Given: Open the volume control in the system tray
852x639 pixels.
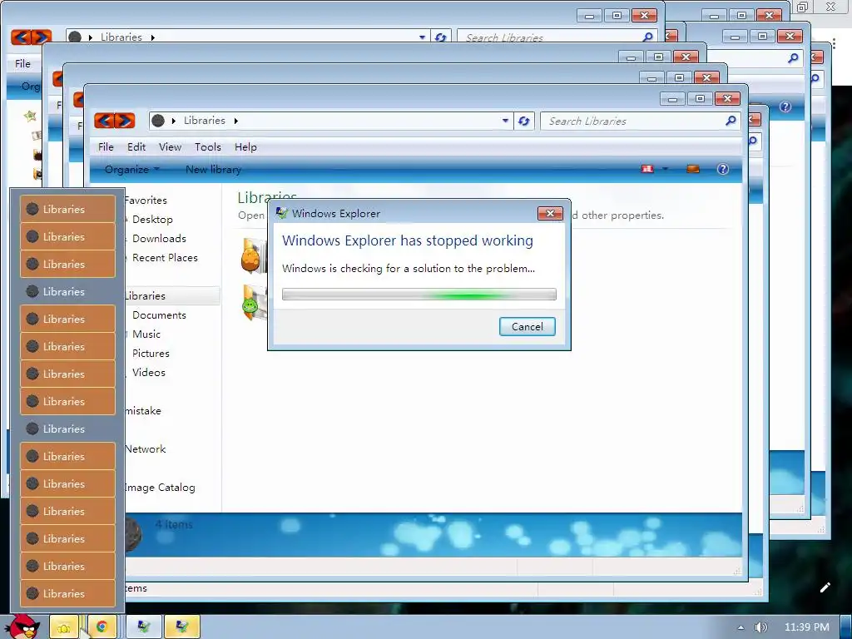Looking at the screenshot, I should tap(760, 627).
